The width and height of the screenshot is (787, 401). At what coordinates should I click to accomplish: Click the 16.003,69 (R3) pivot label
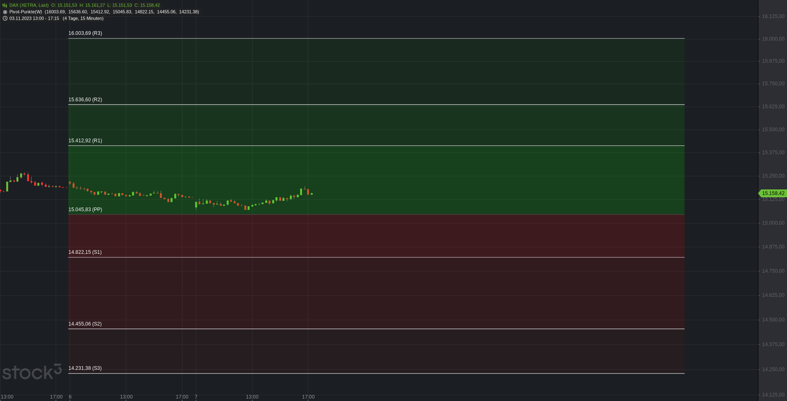pos(85,33)
